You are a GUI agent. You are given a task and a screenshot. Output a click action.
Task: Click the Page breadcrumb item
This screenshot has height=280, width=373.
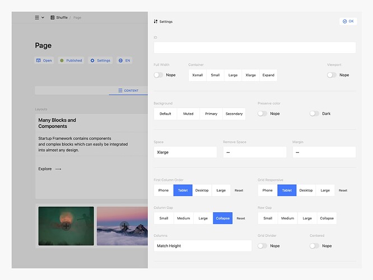click(x=77, y=17)
